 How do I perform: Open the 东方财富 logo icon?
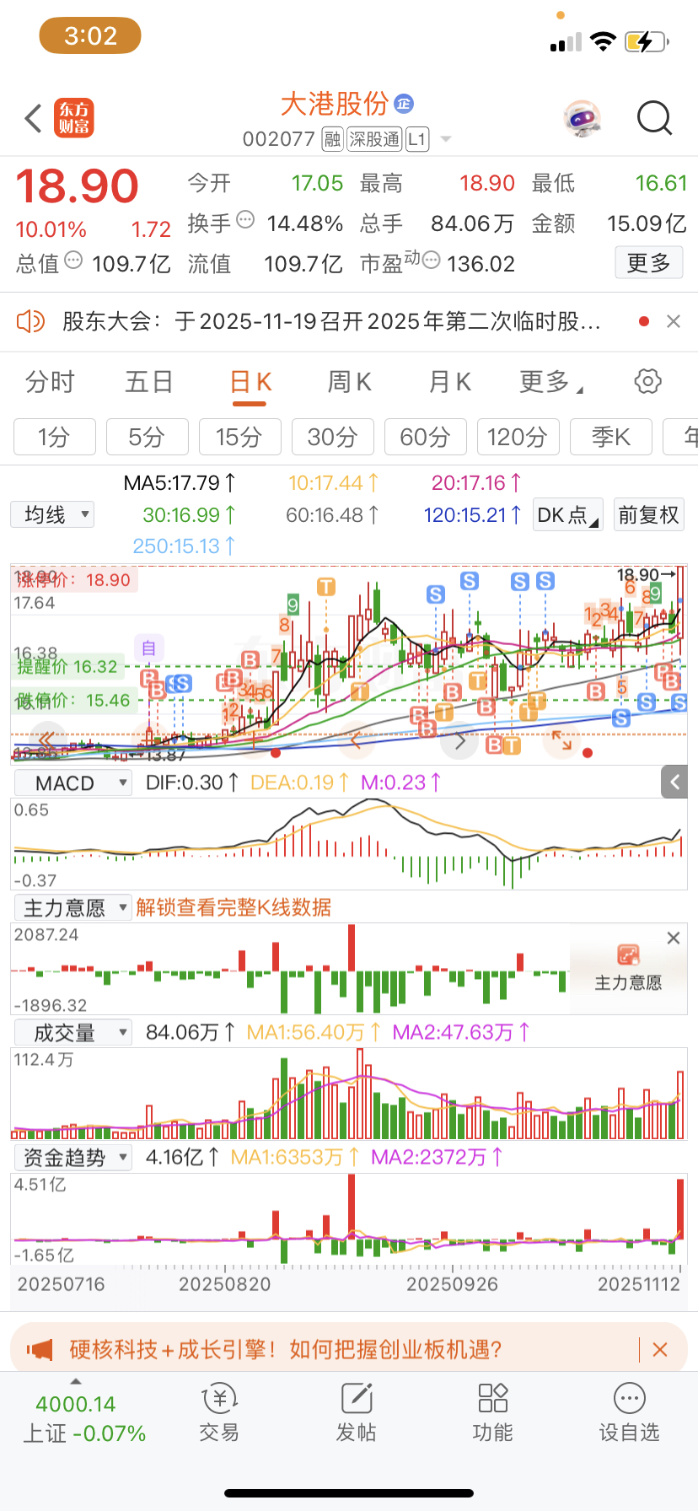[74, 118]
